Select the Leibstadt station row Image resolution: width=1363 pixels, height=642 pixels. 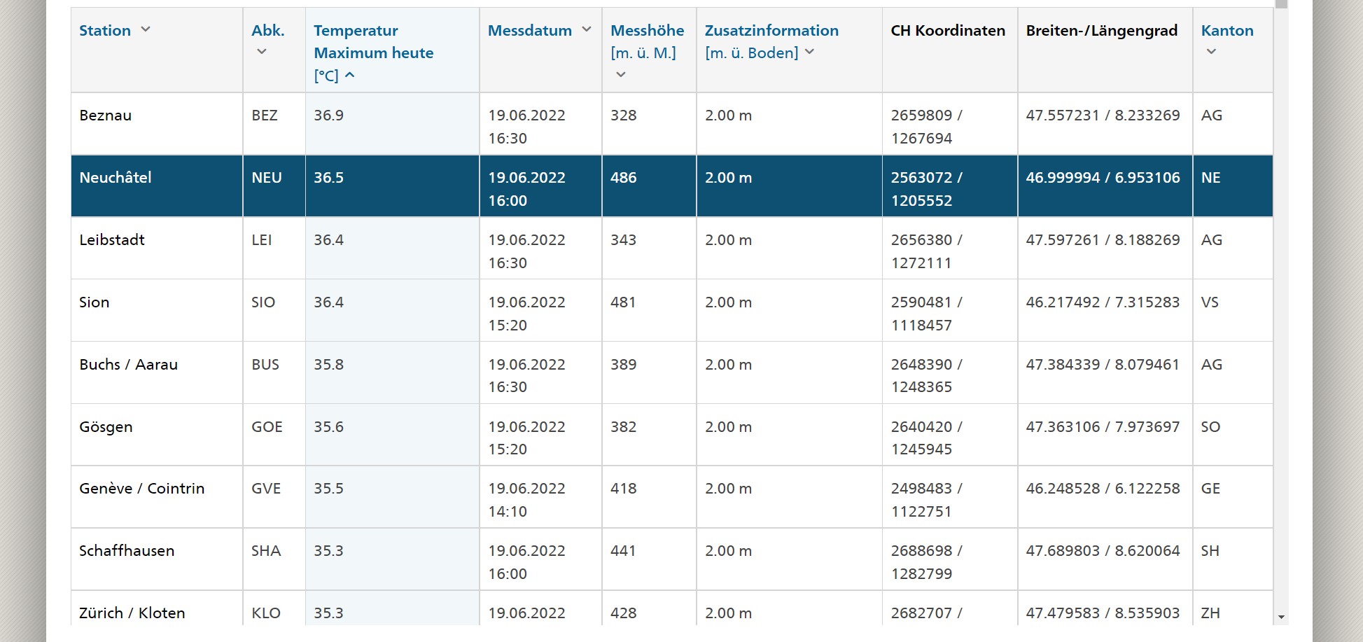pos(112,240)
